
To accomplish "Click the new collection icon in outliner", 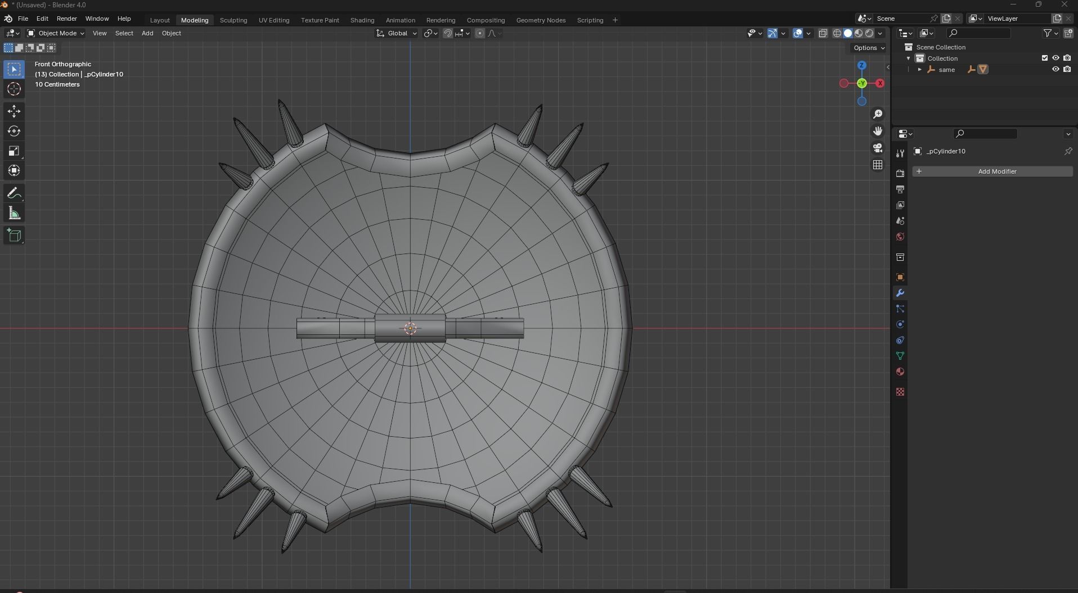I will click(x=1068, y=33).
